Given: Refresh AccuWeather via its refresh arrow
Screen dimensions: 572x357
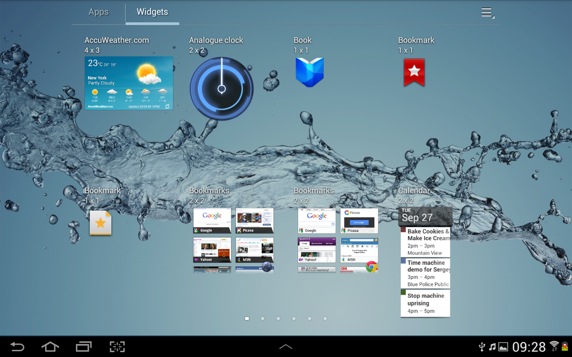Looking at the screenshot, I should click(x=168, y=107).
